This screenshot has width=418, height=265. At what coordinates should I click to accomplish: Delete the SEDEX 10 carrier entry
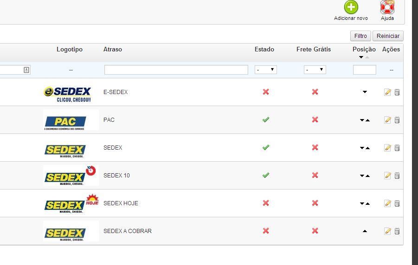tap(397, 176)
